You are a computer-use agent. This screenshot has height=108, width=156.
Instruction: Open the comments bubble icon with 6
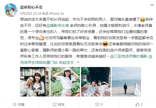(x=97, y=105)
